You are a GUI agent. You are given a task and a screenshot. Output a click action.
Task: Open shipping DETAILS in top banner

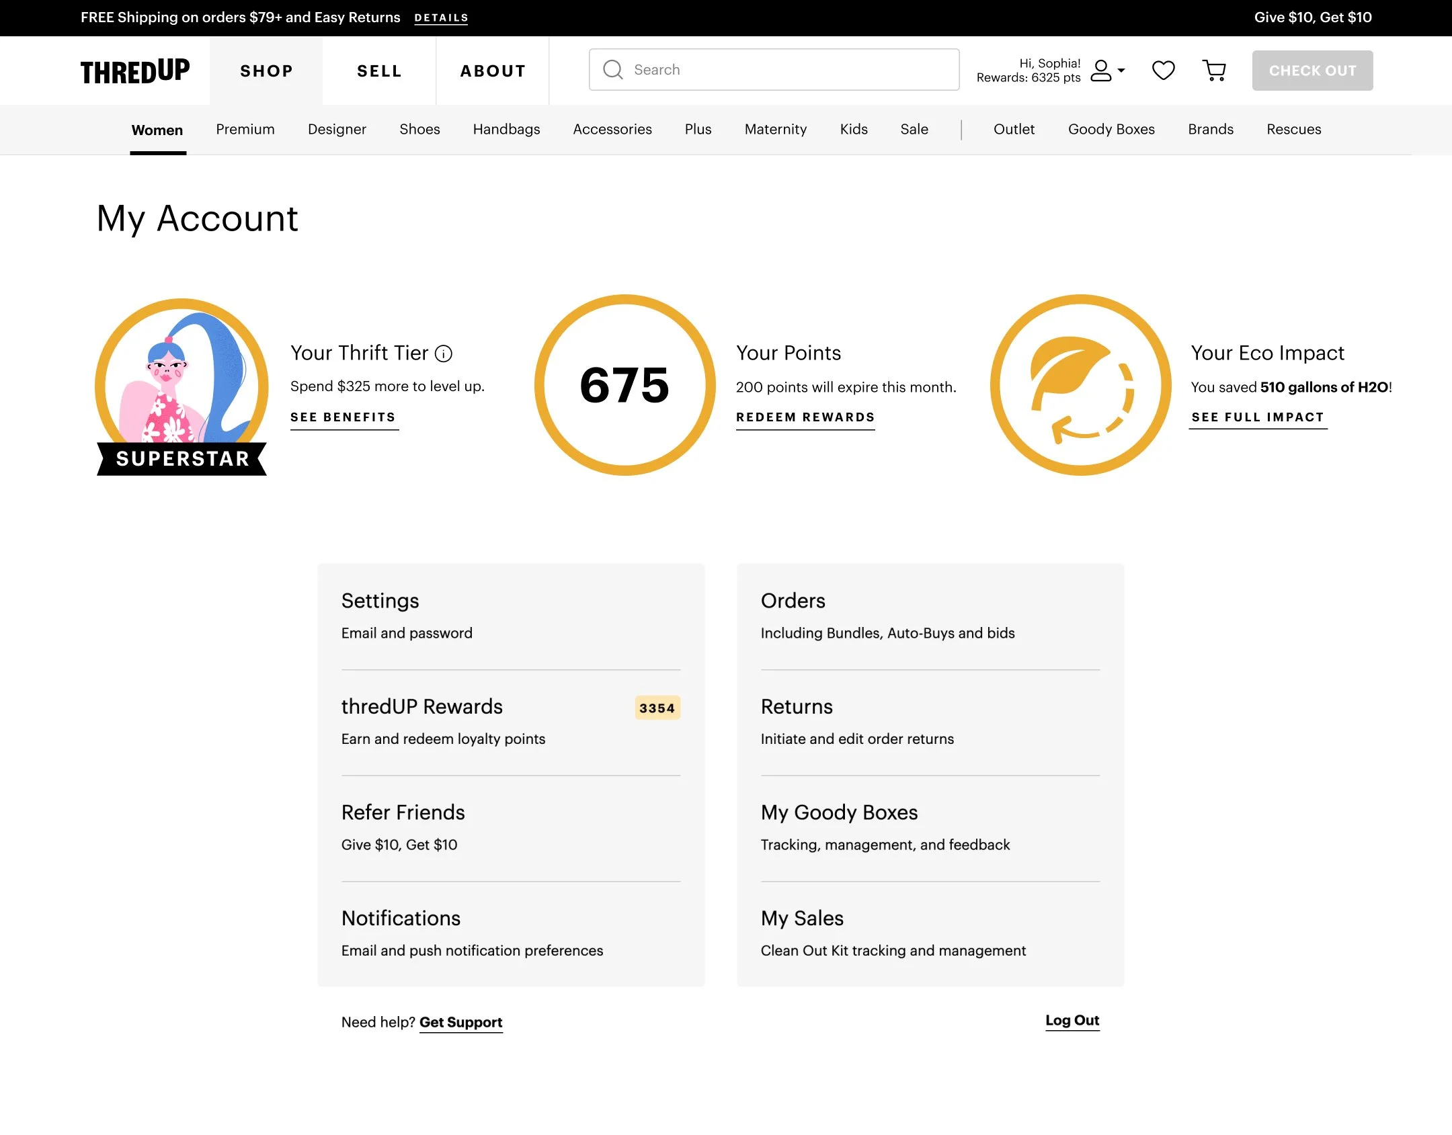coord(441,18)
